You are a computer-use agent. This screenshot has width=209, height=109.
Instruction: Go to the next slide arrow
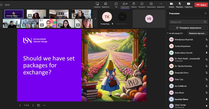coord(33,105)
